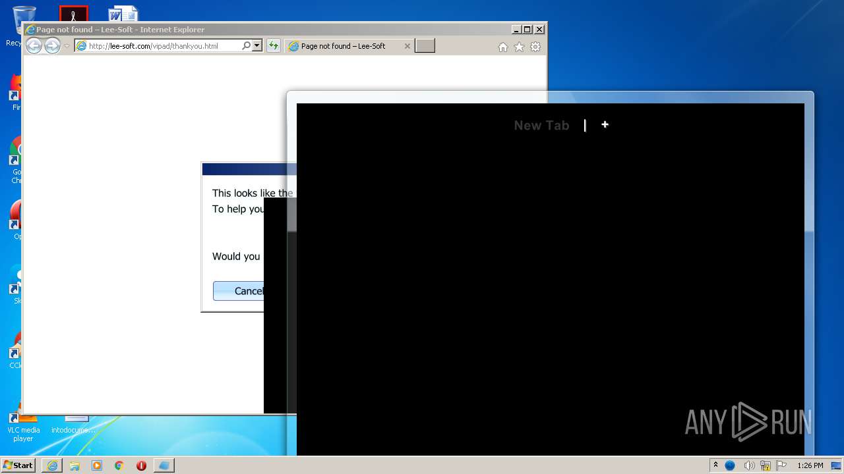Open recent pages dropdown beside the Forward button
The width and height of the screenshot is (844, 474).
(x=67, y=46)
